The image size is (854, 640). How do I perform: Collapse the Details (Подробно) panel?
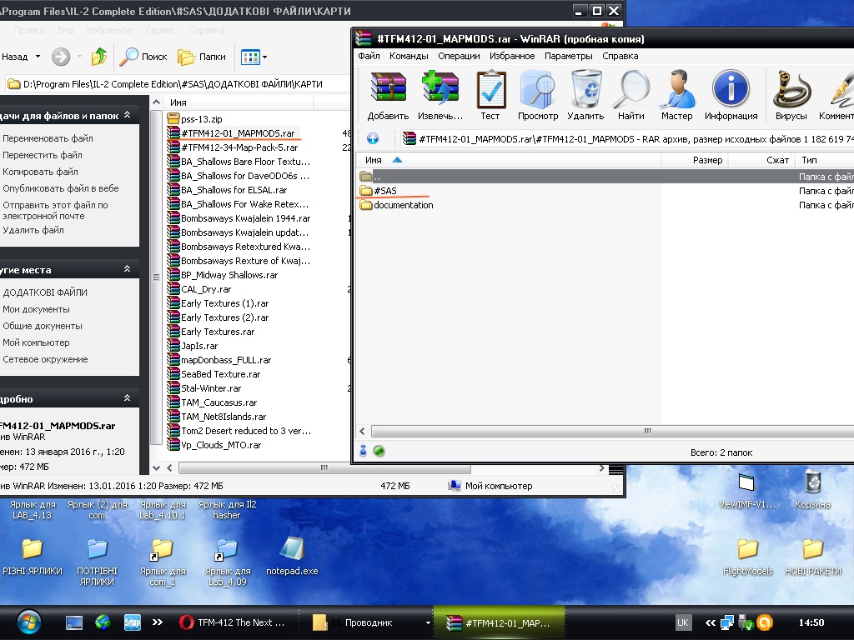coord(127,398)
